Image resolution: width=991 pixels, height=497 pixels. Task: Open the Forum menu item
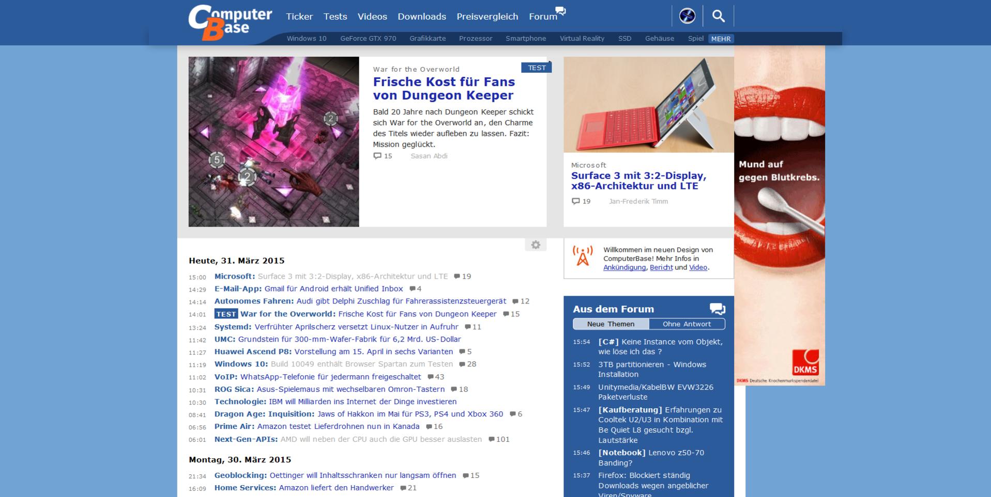pos(543,17)
